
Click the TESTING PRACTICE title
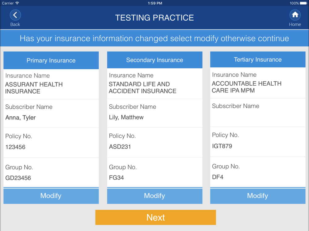coord(154,18)
